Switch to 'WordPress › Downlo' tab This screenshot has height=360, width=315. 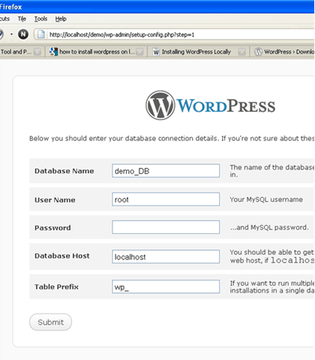[283, 52]
